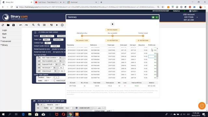Click the rearrange blocks vertically icon
The width and height of the screenshot is (208, 117).
pos(44,25)
